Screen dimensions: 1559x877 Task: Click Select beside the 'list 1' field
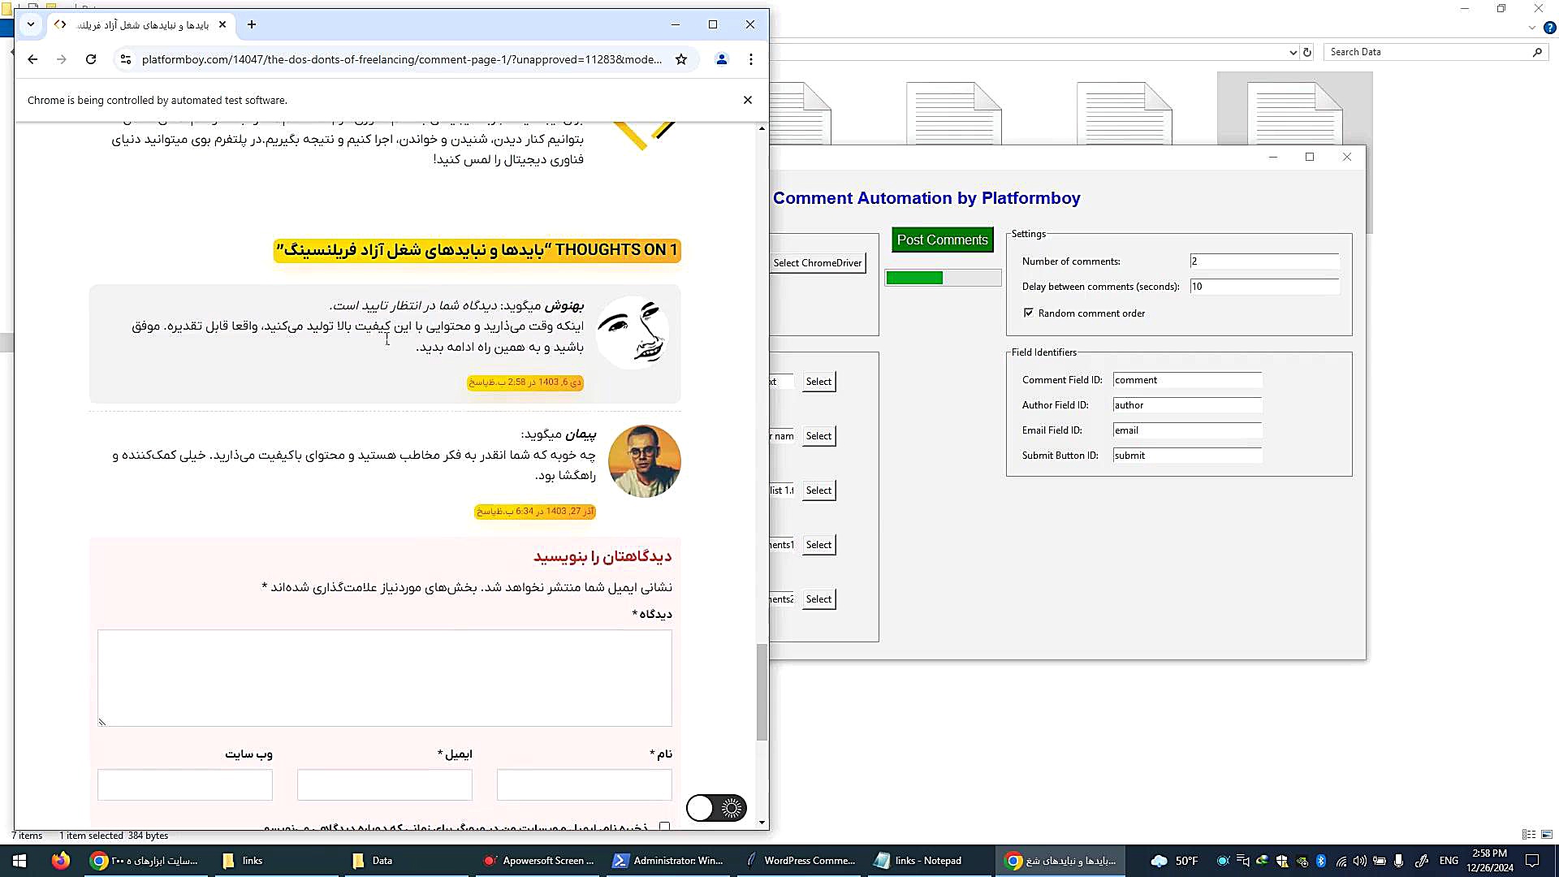818,490
